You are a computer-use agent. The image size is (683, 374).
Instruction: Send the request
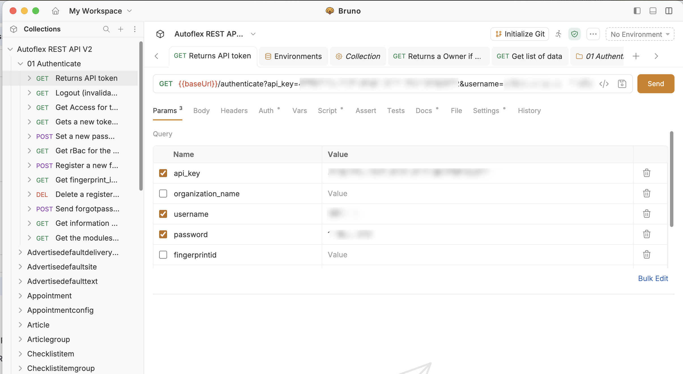click(x=656, y=84)
